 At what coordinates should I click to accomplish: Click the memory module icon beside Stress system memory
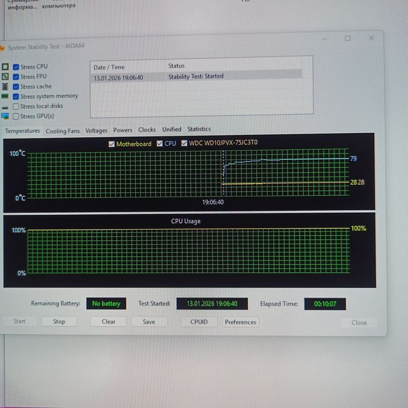5,97
